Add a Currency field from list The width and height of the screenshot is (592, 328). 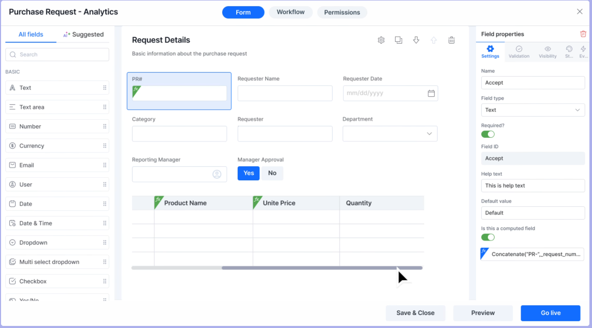pos(57,146)
